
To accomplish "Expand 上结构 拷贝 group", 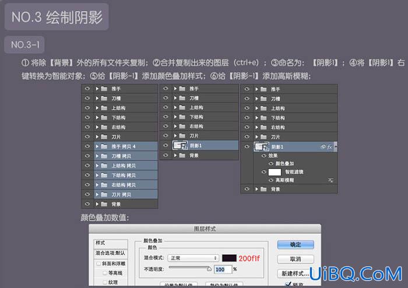I will click(97, 166).
